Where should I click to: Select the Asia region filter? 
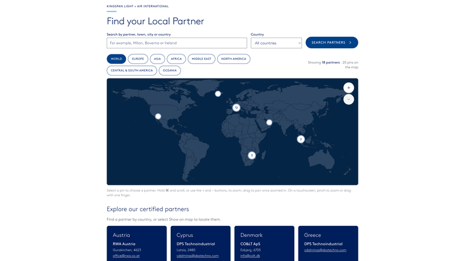click(157, 59)
